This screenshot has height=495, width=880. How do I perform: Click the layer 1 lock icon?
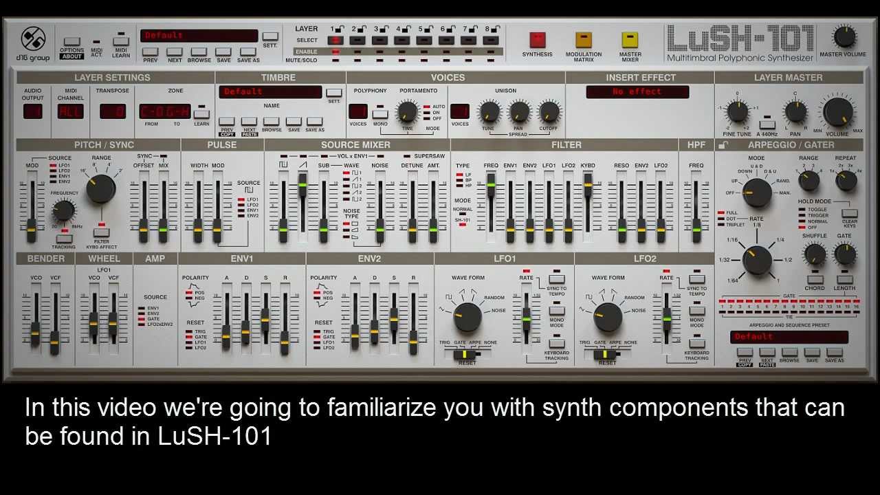pyautogui.click(x=340, y=29)
